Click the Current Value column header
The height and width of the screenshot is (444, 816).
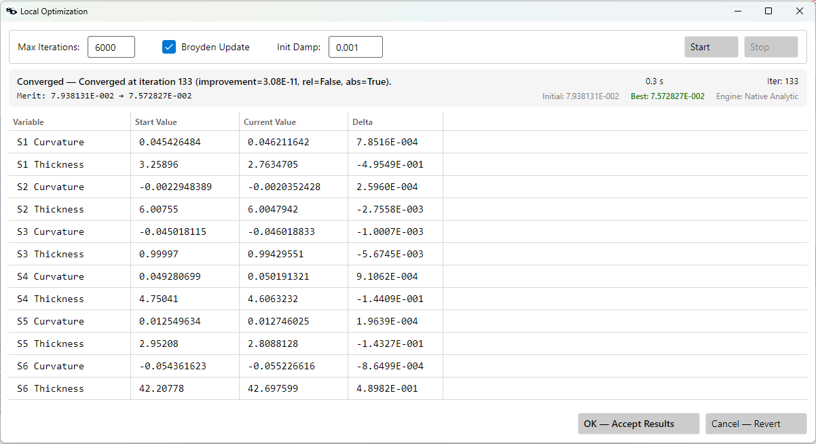(x=293, y=122)
